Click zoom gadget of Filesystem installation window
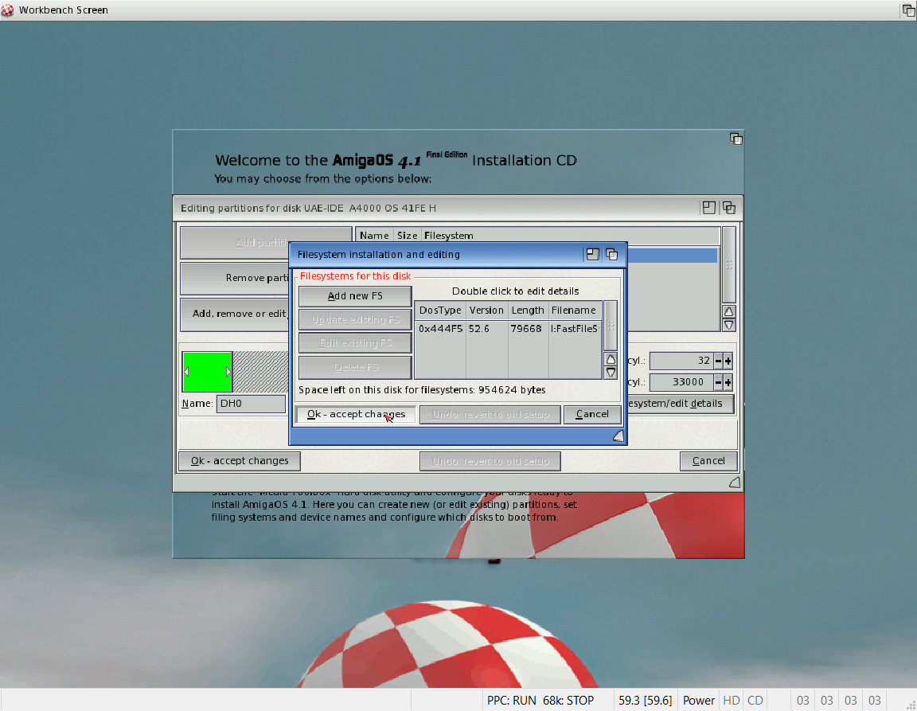Viewport: 917px width, 711px height. pyautogui.click(x=592, y=255)
